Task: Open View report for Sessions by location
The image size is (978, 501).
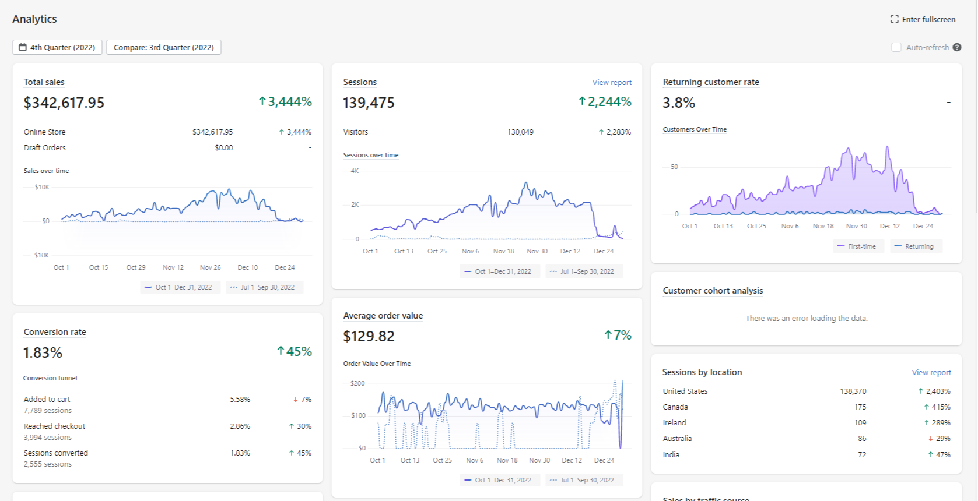Action: click(931, 373)
